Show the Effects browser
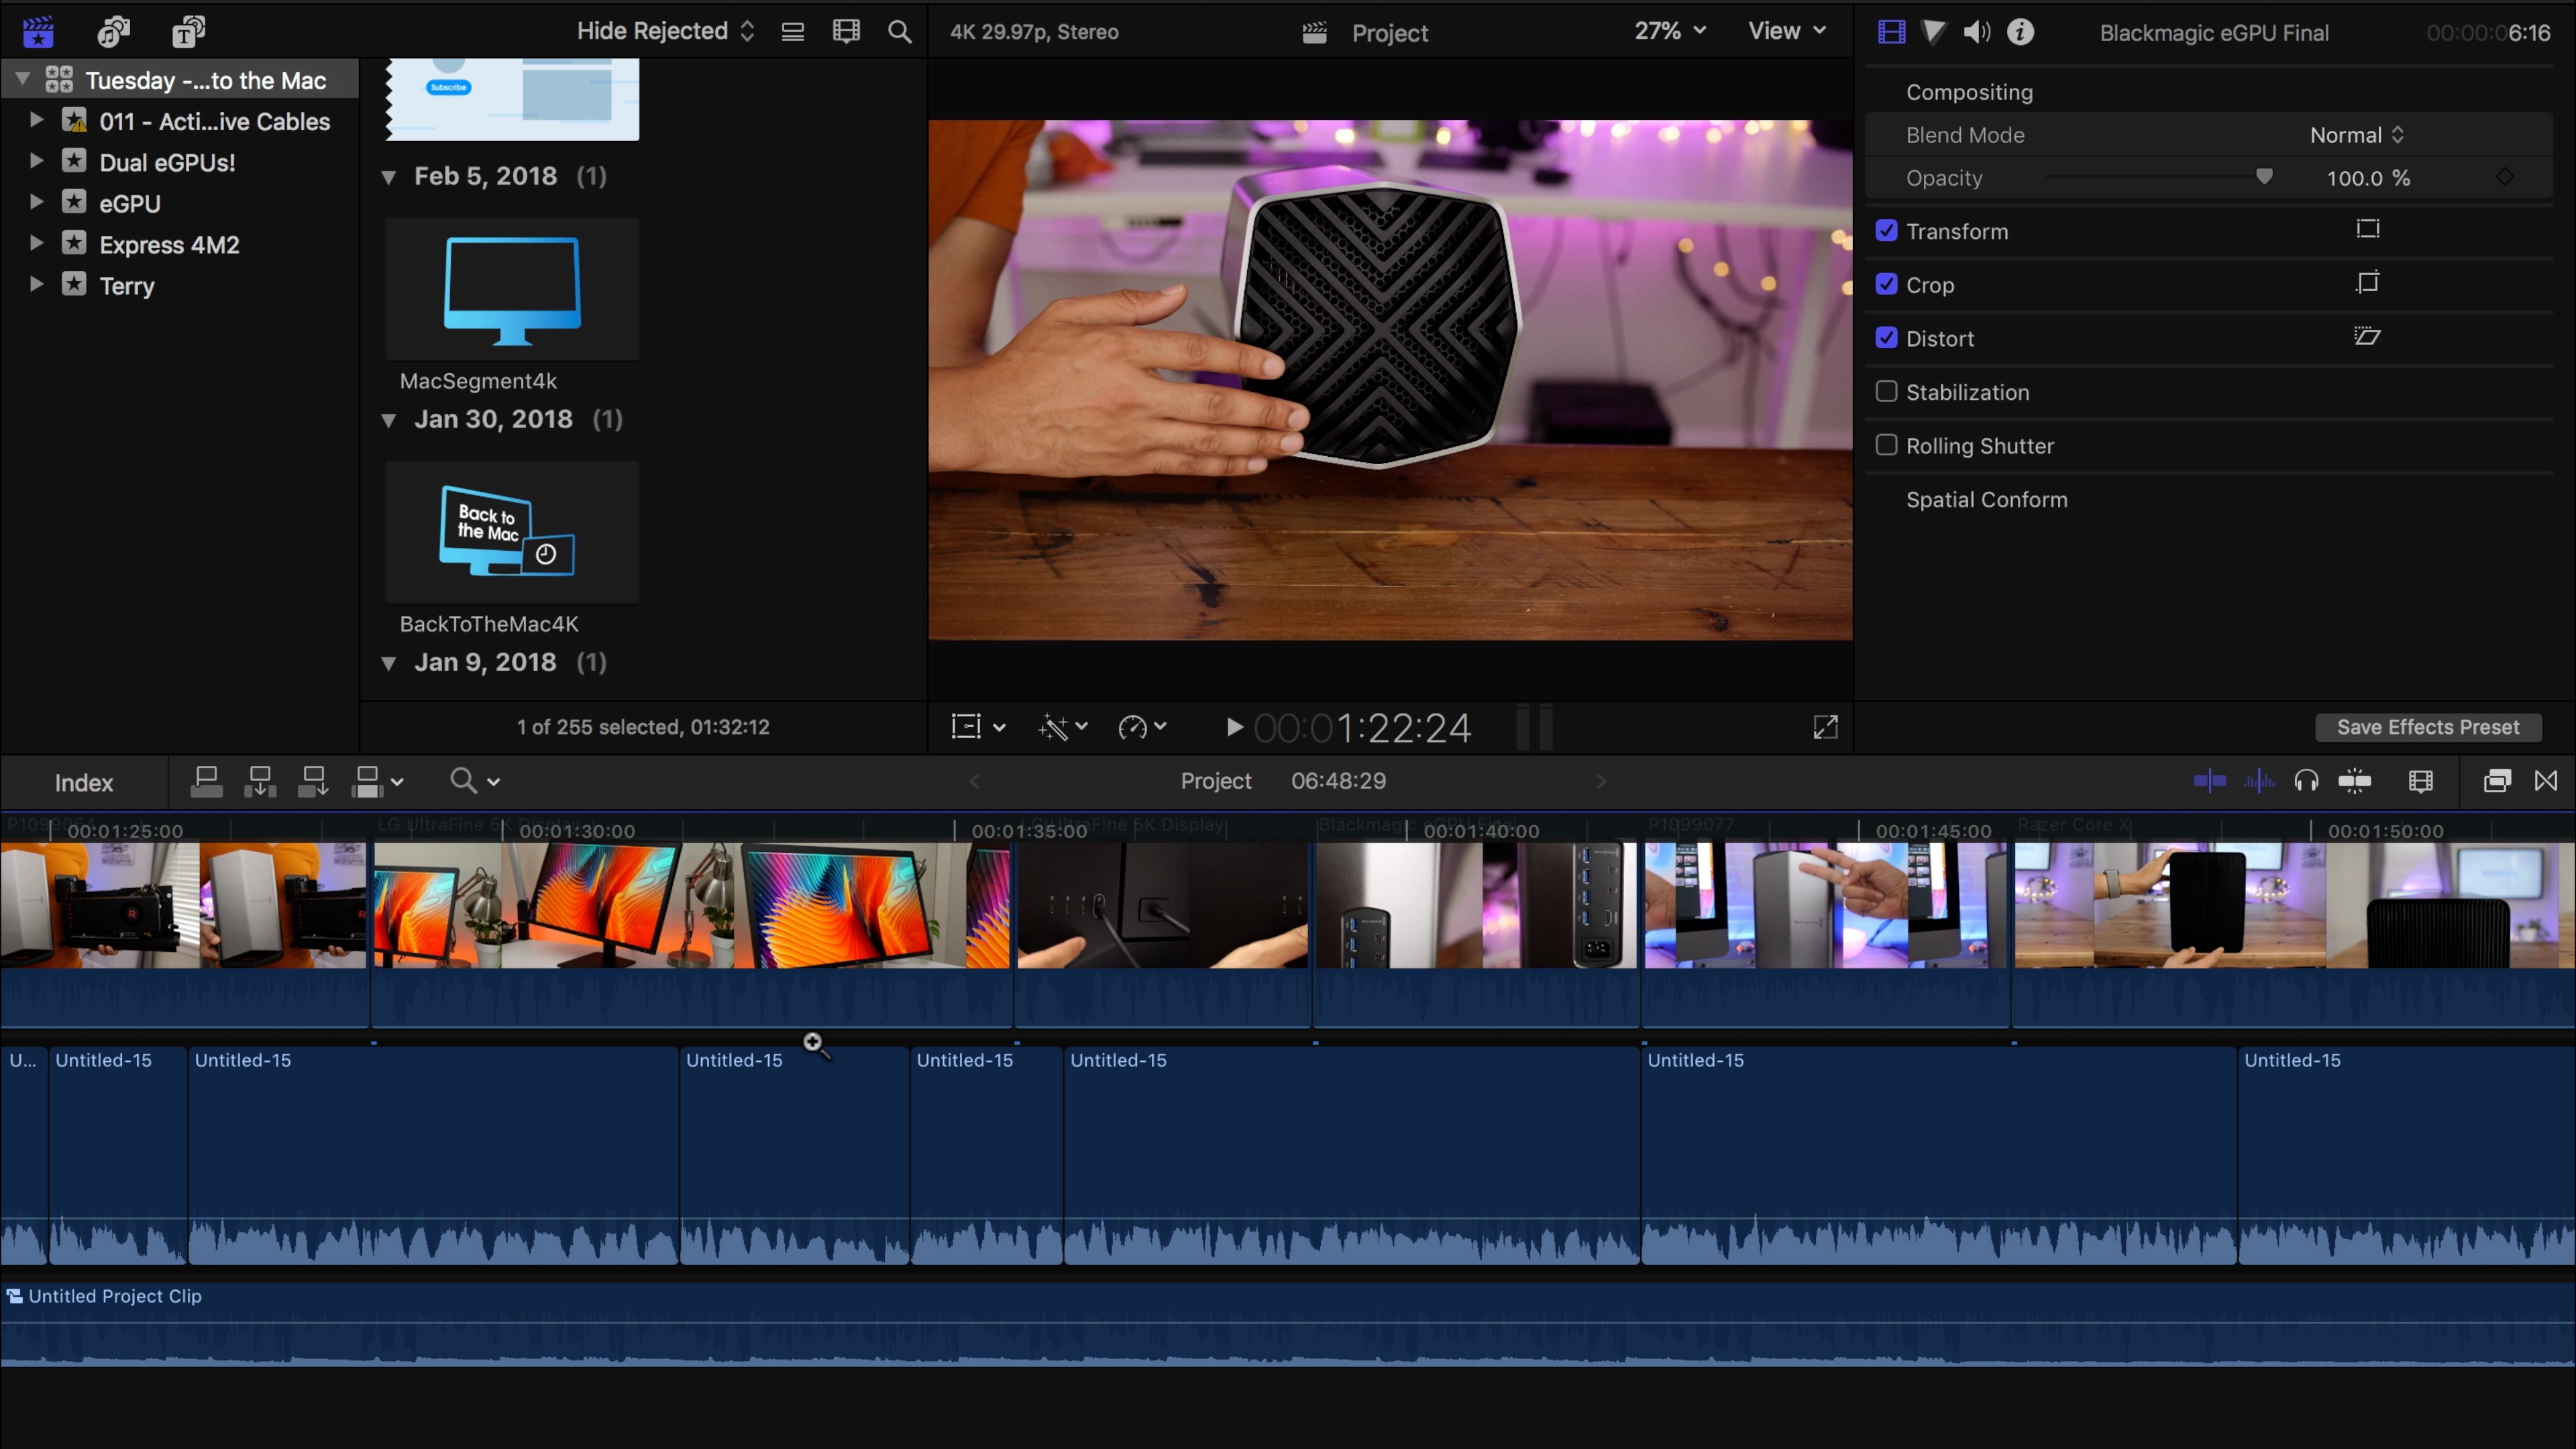The height and width of the screenshot is (1449, 2576). (x=2497, y=781)
